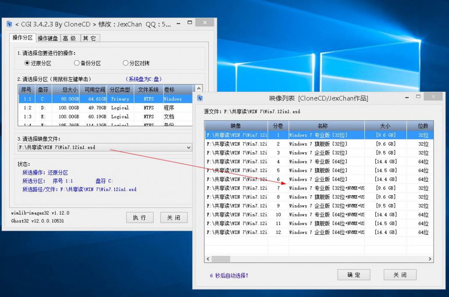Select partition row 1:2 labeled 程序
Image resolution: width=449 pixels, height=297 pixels.
pos(105,107)
